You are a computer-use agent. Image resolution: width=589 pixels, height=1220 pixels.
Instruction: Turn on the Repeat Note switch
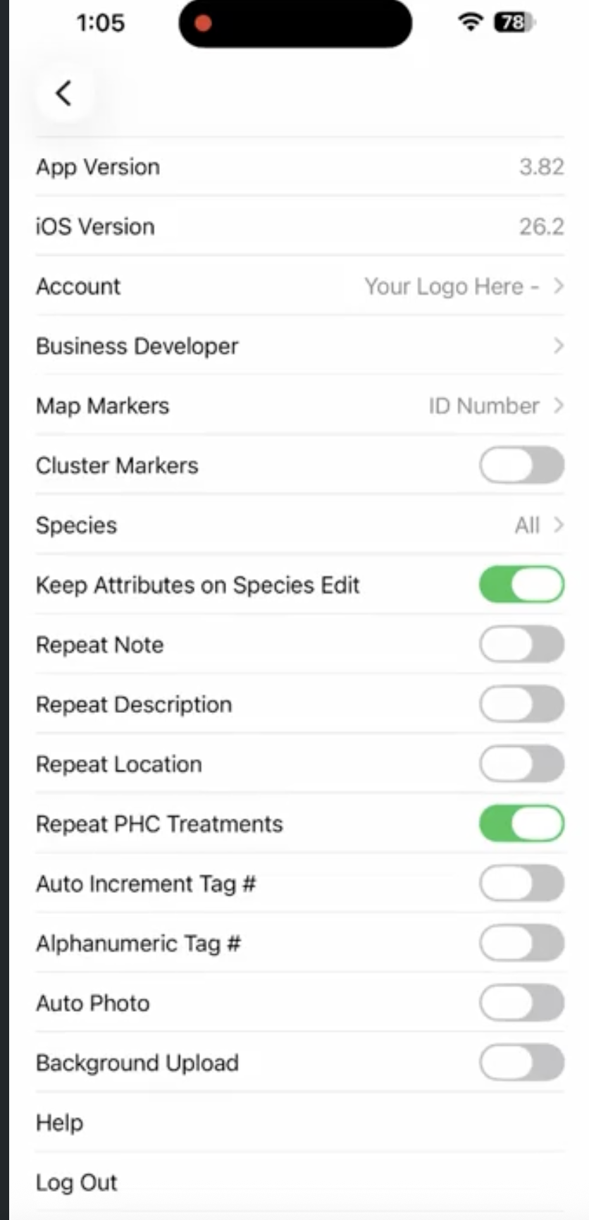[x=521, y=644]
